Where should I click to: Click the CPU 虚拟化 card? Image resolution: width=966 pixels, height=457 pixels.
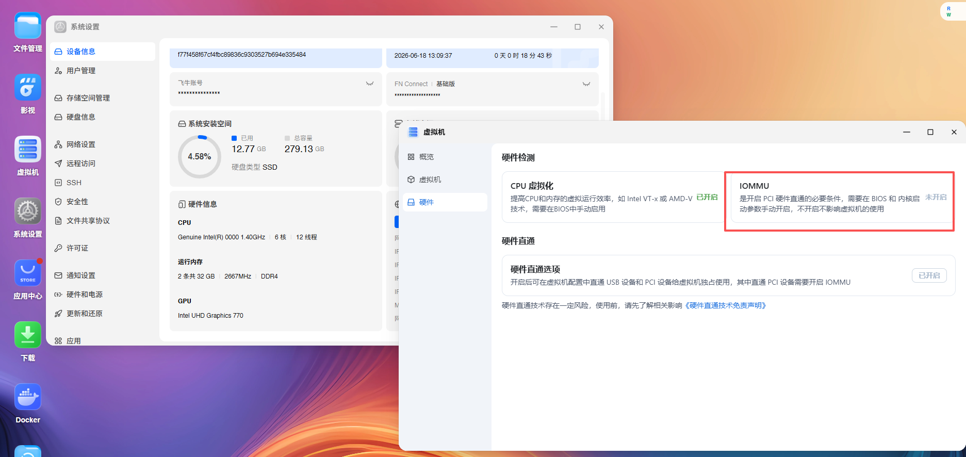coord(613,197)
